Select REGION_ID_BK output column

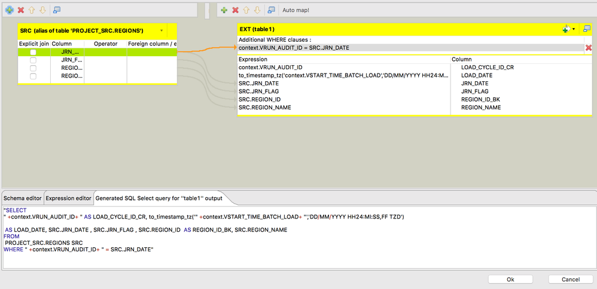[x=521, y=99]
